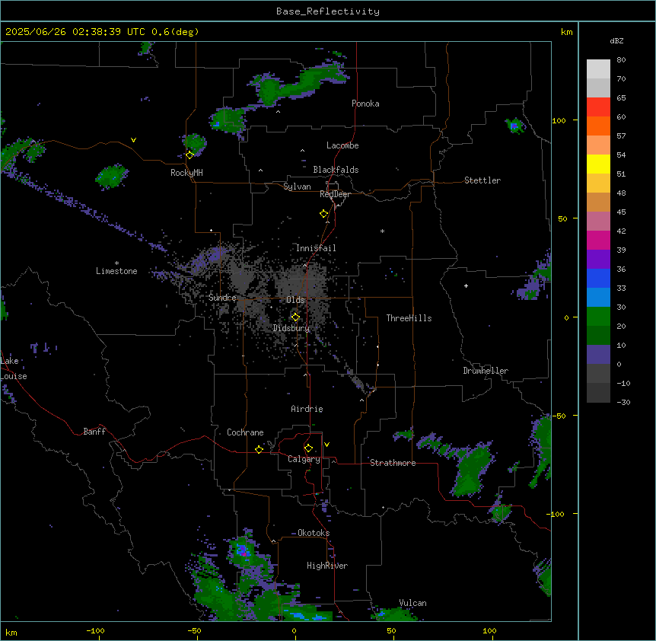Select the Banff town label
The width and height of the screenshot is (656, 641).
(94, 432)
